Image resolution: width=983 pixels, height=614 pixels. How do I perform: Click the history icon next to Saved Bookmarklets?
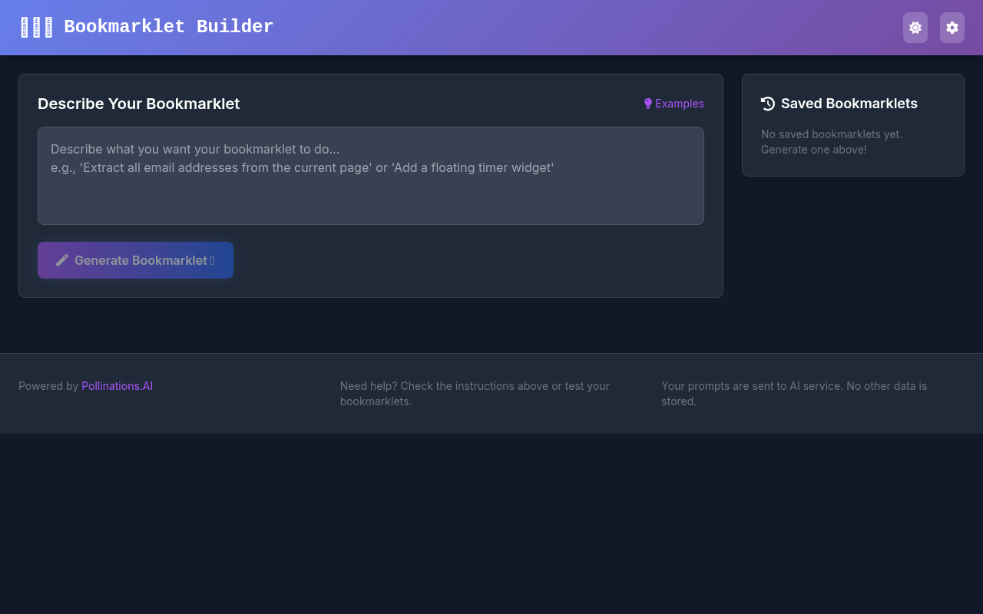pos(767,103)
